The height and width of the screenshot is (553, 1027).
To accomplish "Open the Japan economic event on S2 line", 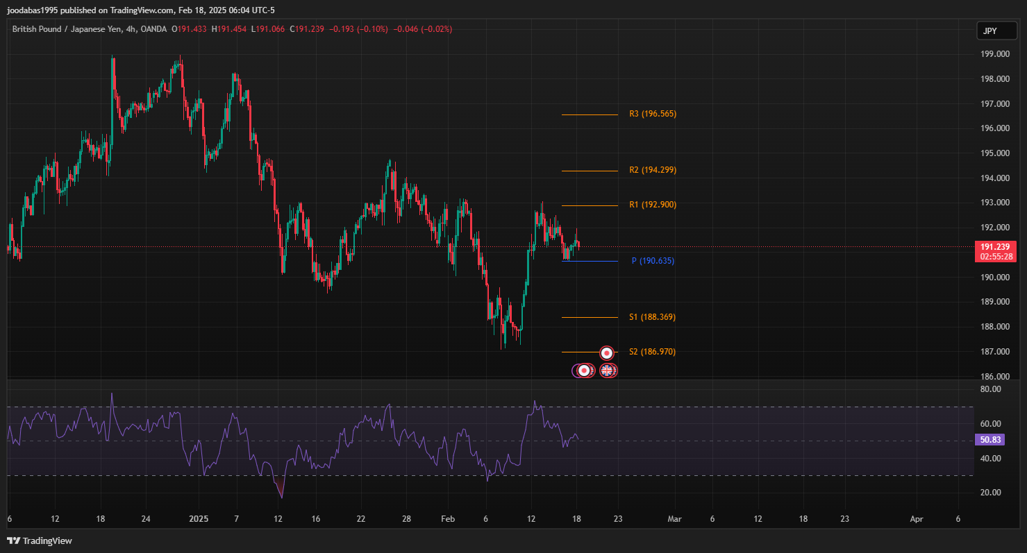I will click(x=606, y=352).
